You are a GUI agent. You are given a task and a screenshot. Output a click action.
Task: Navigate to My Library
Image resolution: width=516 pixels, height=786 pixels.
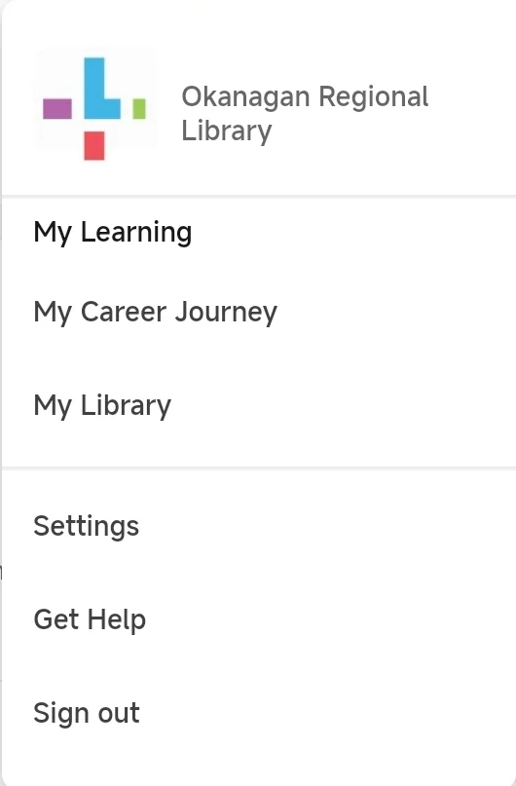point(102,405)
